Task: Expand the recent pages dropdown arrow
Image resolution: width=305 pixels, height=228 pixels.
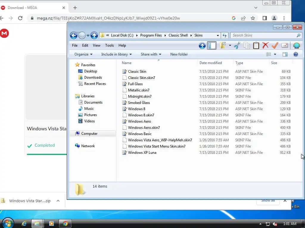Action: click(88, 36)
